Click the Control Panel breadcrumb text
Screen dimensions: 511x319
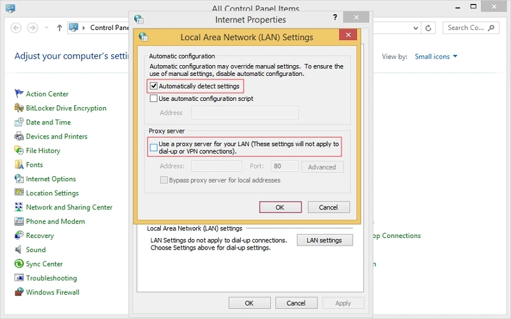pyautogui.click(x=109, y=27)
